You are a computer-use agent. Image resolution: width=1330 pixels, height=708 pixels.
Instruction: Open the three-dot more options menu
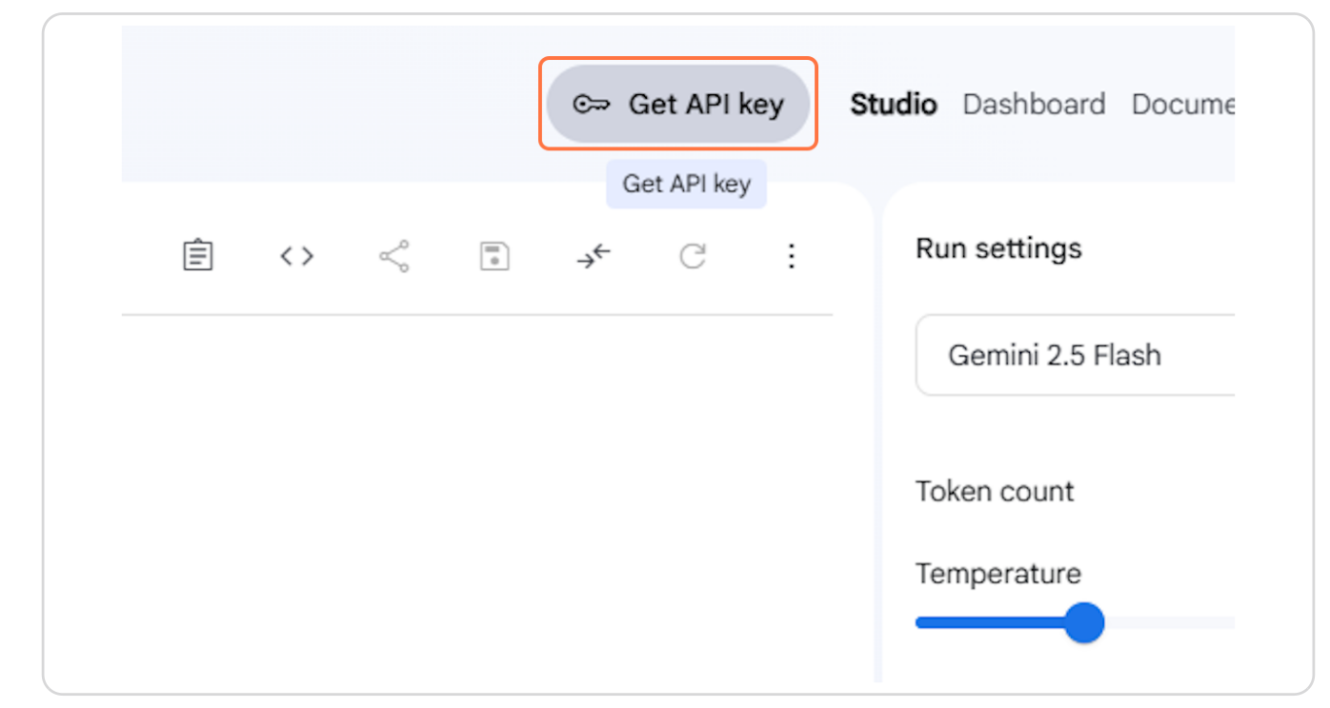(x=791, y=255)
